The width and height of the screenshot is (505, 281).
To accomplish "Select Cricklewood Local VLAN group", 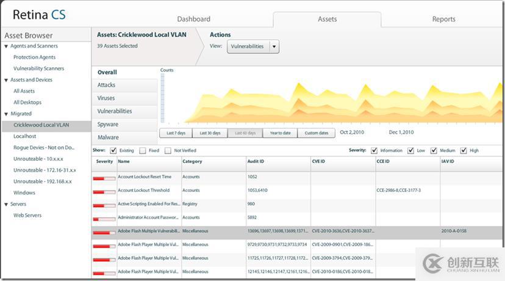I will 47,125.
